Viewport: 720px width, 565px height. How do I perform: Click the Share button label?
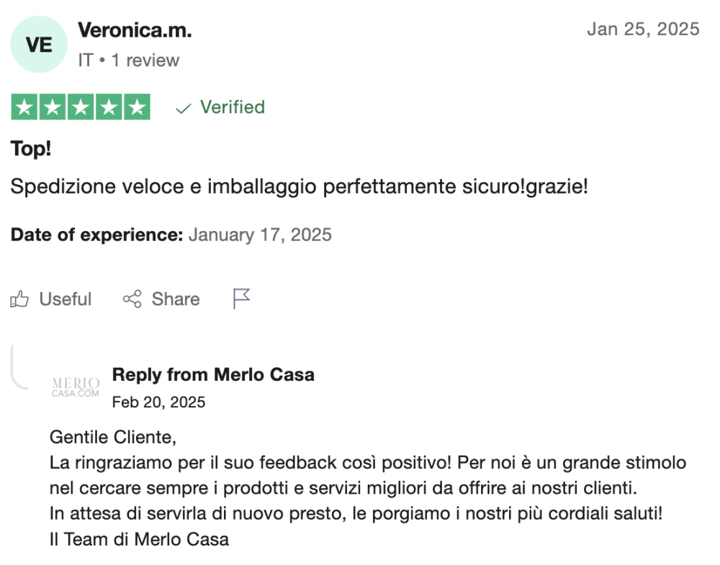click(x=176, y=299)
